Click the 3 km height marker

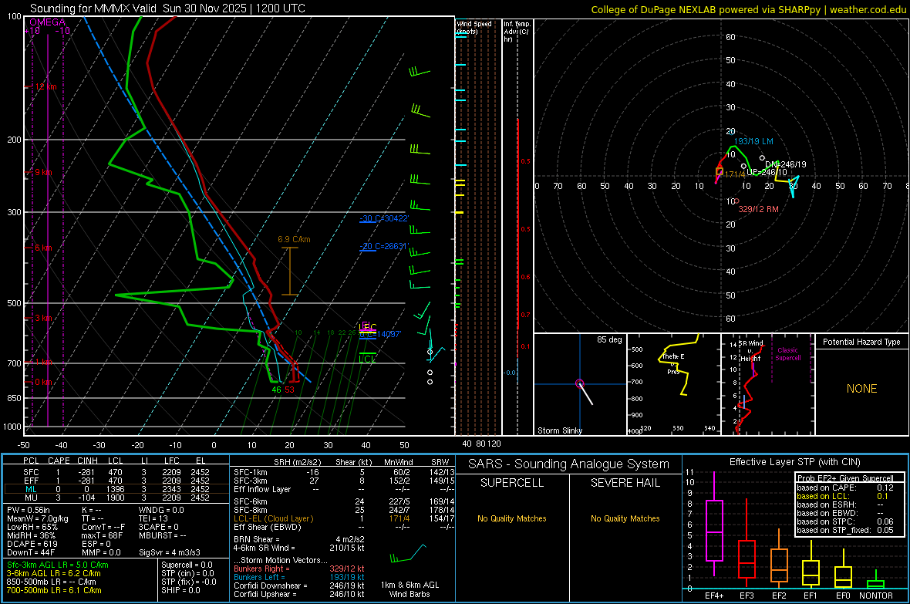(x=43, y=318)
